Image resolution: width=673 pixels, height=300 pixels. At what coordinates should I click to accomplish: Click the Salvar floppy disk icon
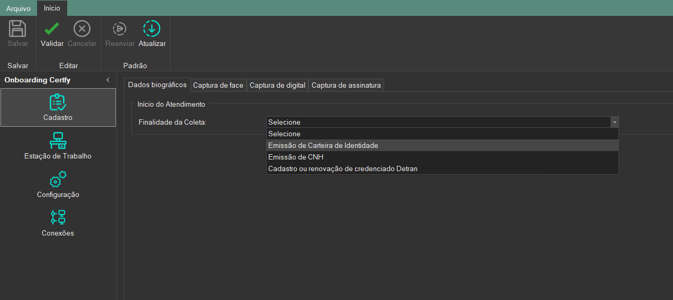click(x=18, y=29)
